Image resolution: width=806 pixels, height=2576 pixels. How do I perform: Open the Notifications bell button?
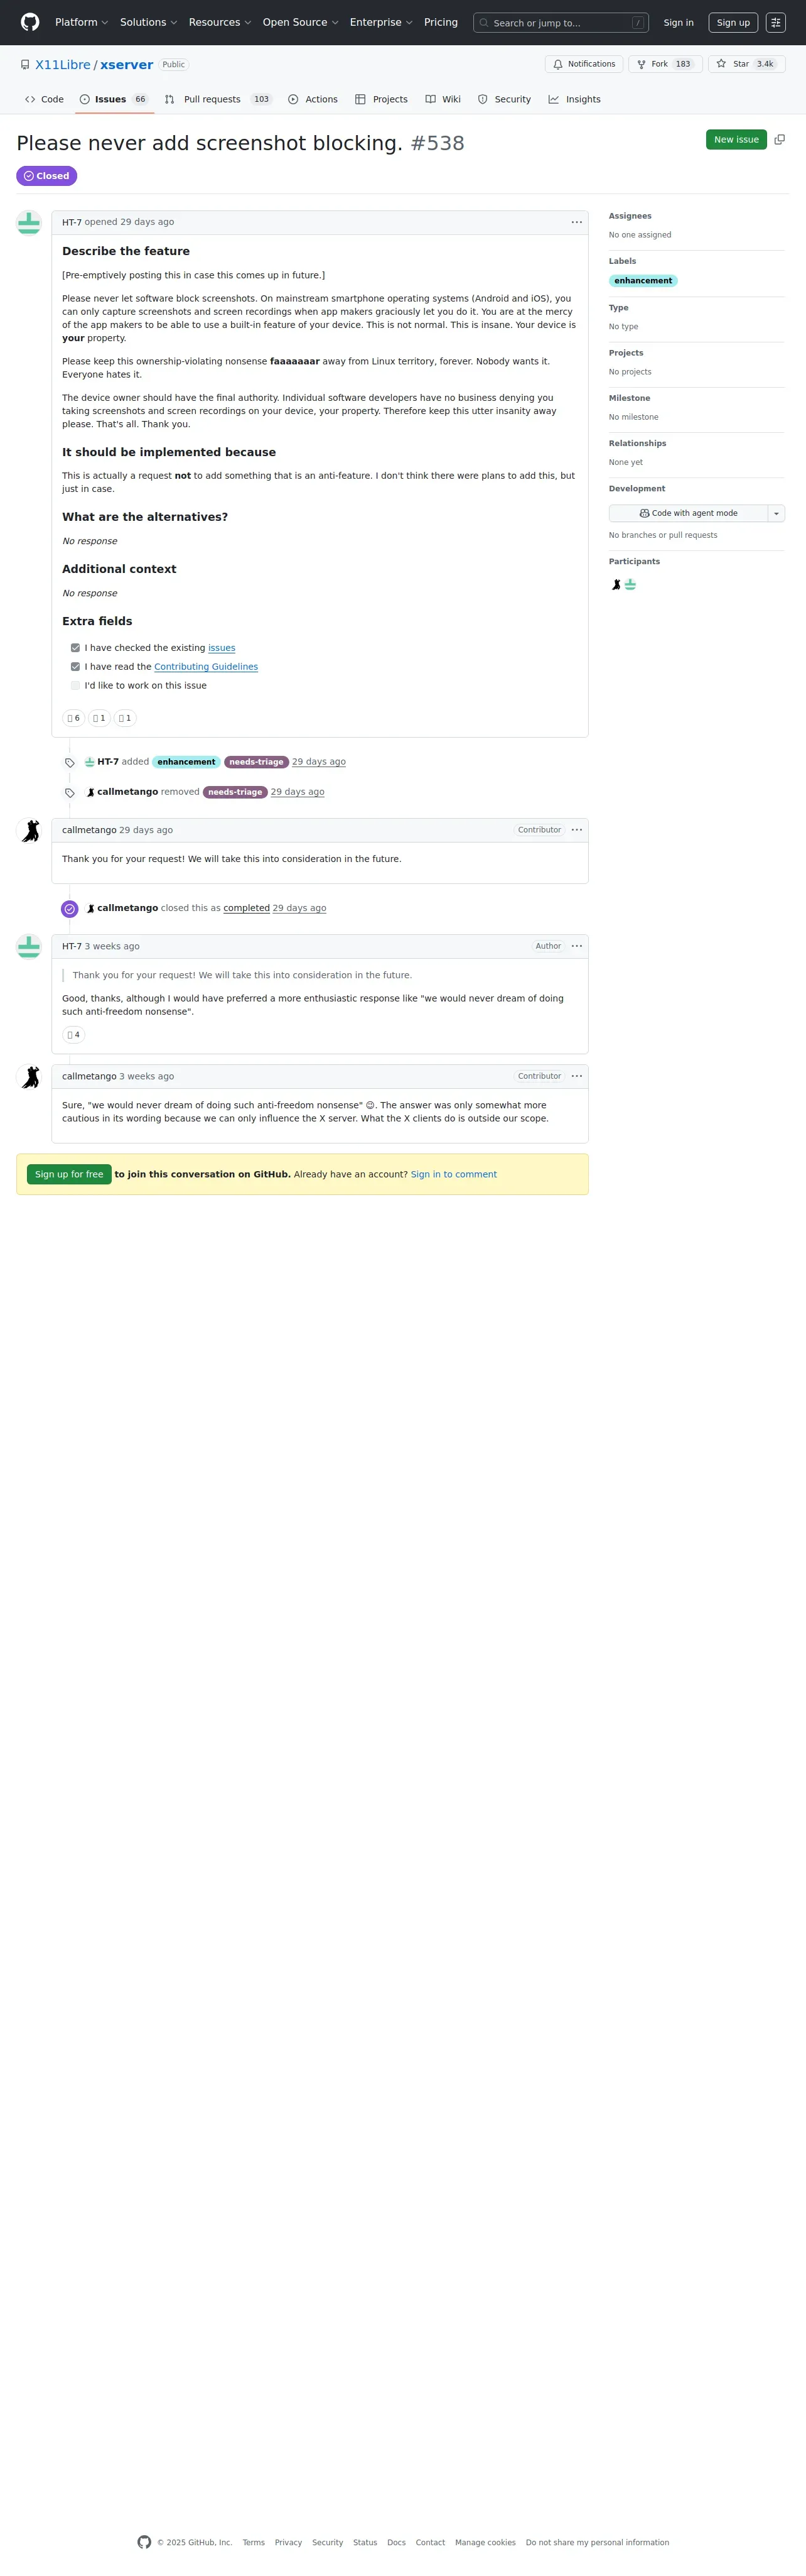(584, 64)
